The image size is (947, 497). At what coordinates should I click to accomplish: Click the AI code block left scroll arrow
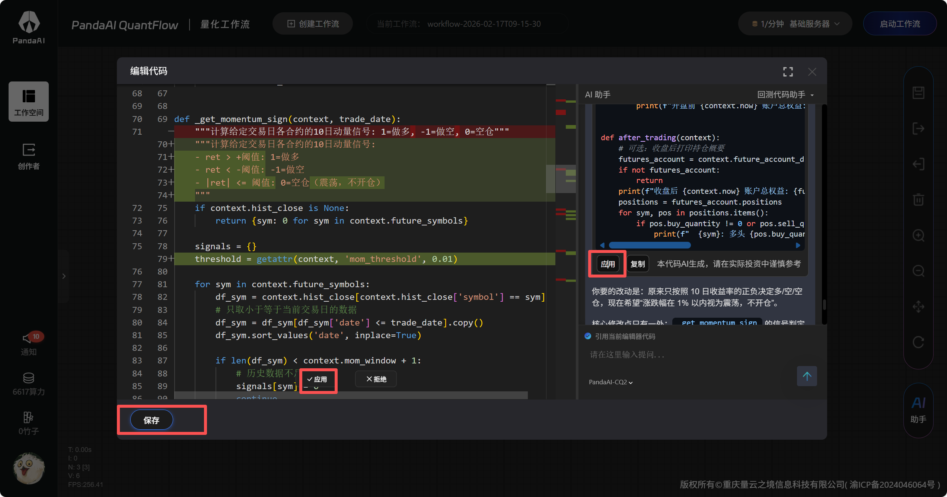(x=603, y=245)
